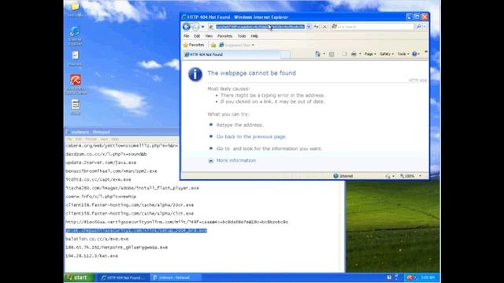
Task: Click the 'balation.co.cc/a/exe.exe' line
Action: [x=97, y=239]
